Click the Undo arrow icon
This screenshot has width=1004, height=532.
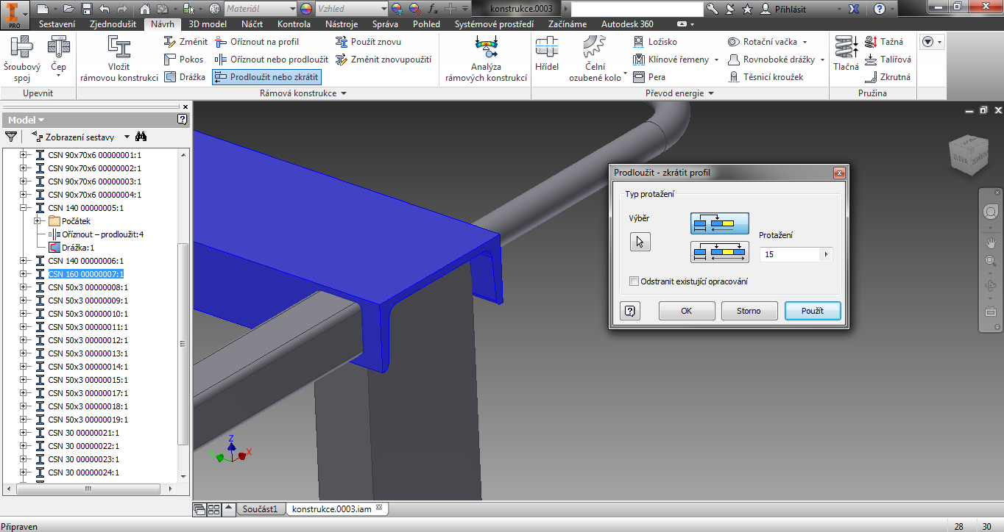pos(104,9)
